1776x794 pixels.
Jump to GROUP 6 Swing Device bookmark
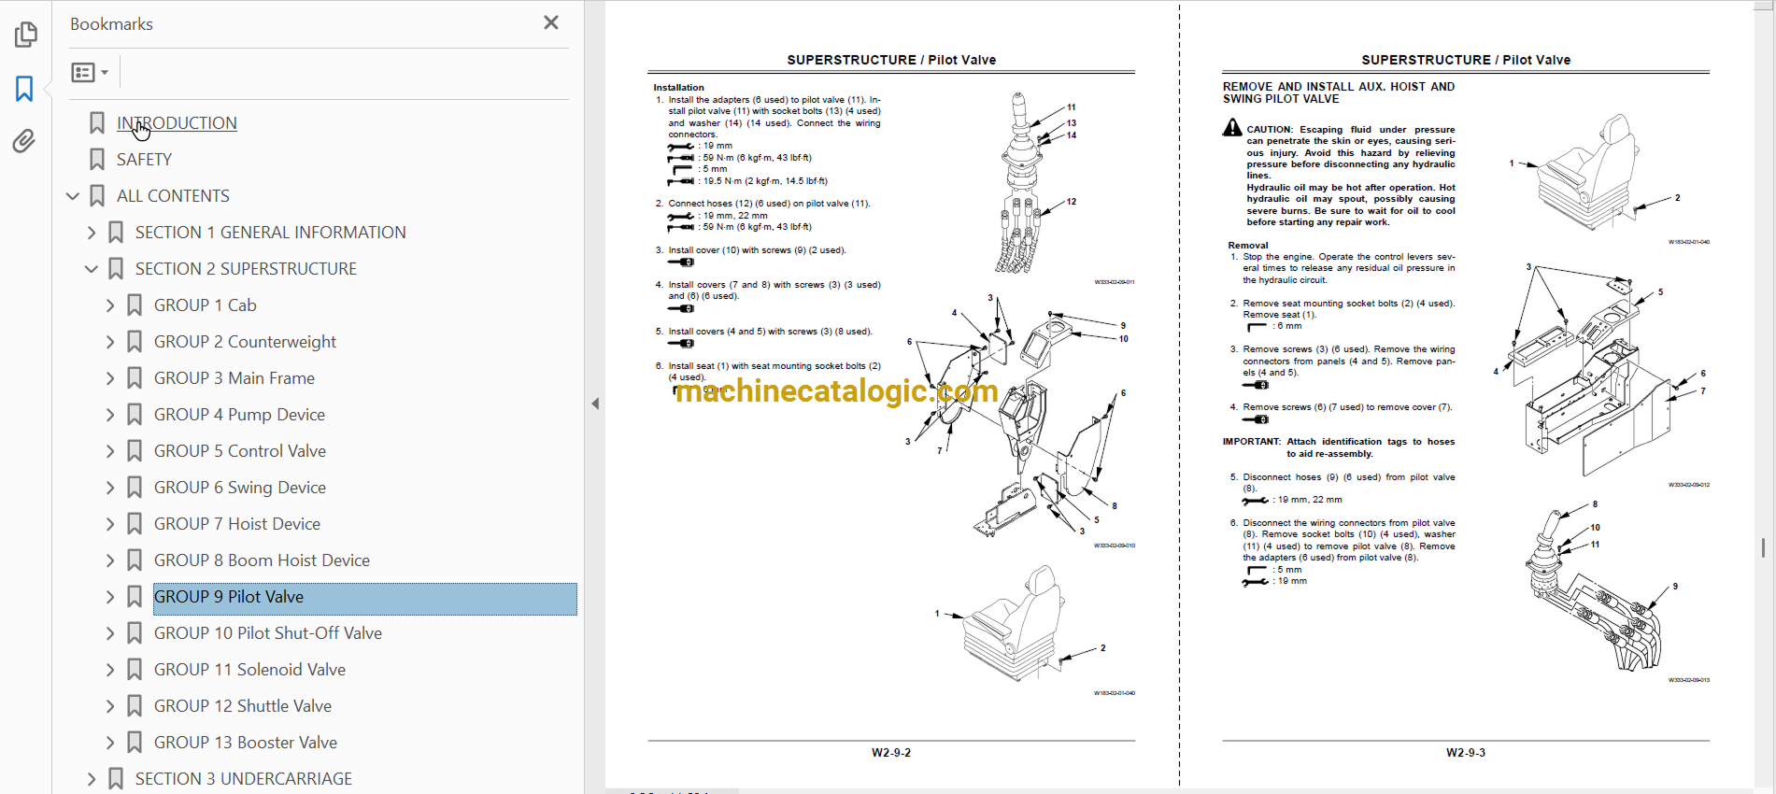point(240,488)
